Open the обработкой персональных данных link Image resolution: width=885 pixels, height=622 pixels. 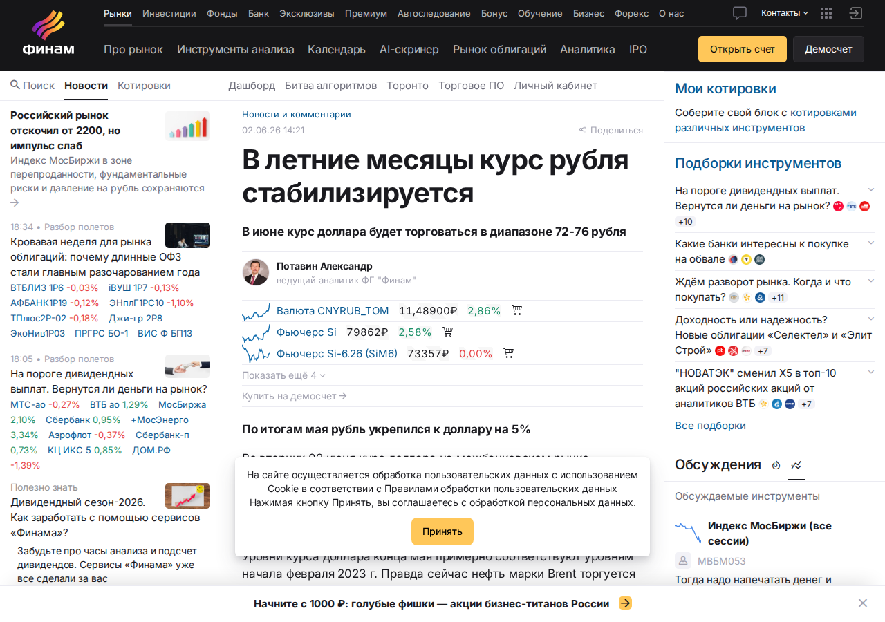(x=551, y=502)
